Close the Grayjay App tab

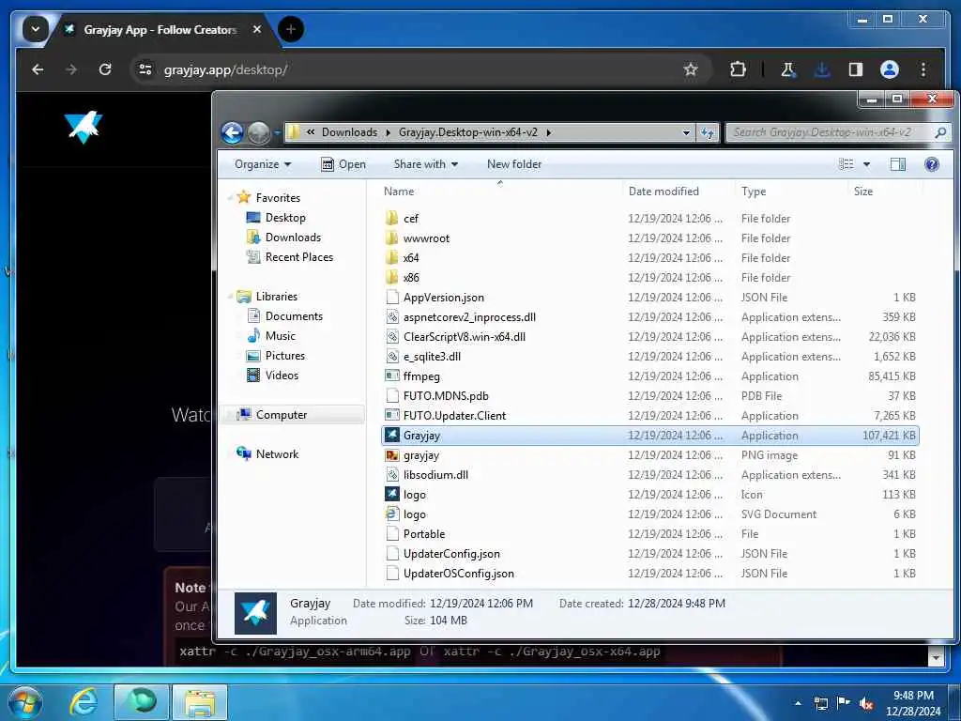click(x=257, y=29)
